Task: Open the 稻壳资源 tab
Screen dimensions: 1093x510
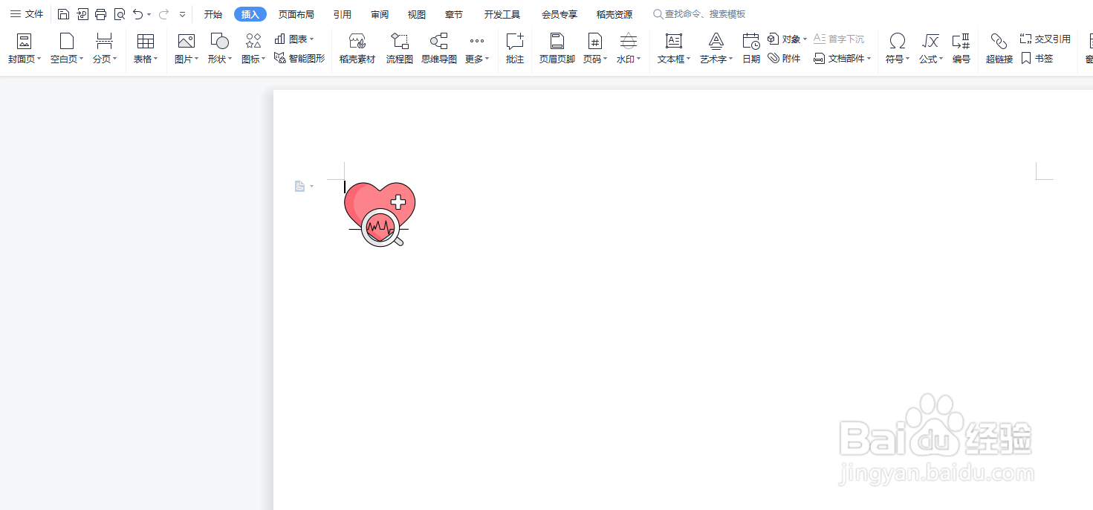Action: (614, 14)
